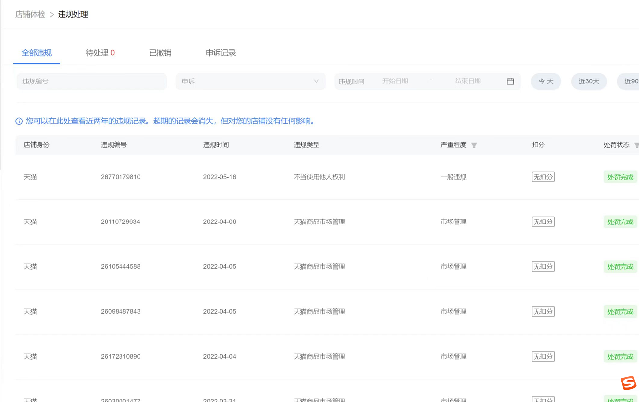The image size is (639, 402).
Task: Click the 违规时间 column header
Action: click(216, 145)
